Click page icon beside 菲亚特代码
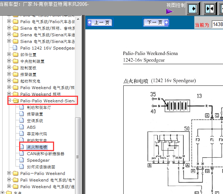 [x=22, y=133]
